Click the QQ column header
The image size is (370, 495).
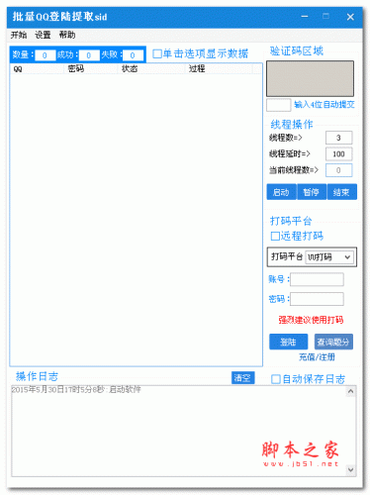[x=37, y=68]
